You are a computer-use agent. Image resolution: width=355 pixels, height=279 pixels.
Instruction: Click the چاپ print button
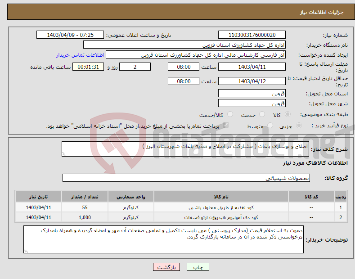(x=198, y=267)
